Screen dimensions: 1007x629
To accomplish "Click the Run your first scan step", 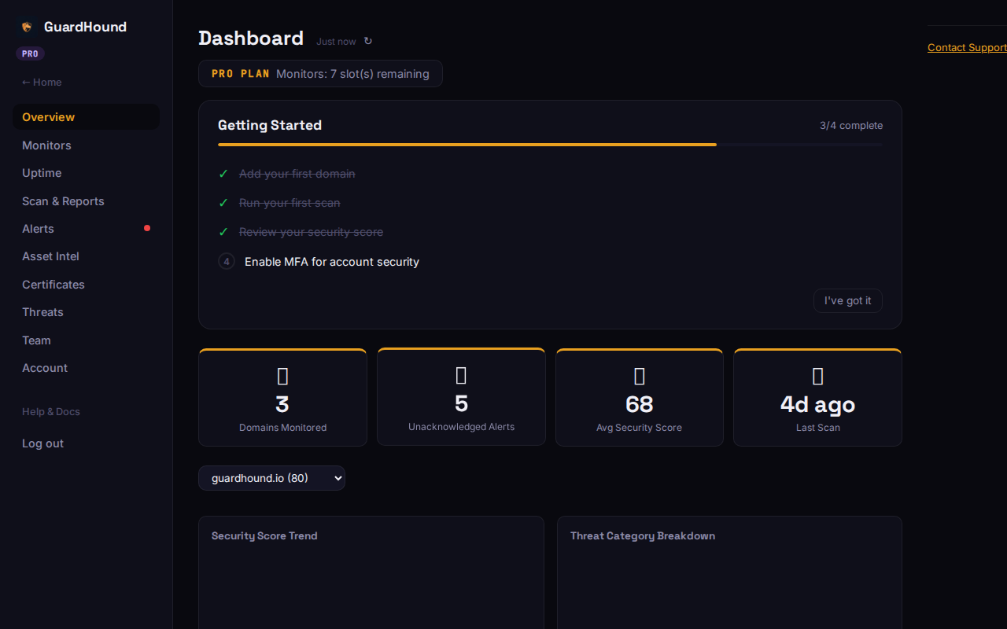I will 290,203.
